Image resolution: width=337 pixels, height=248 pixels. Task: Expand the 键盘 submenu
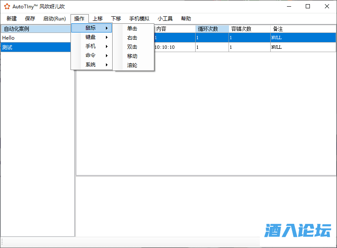tap(92, 38)
